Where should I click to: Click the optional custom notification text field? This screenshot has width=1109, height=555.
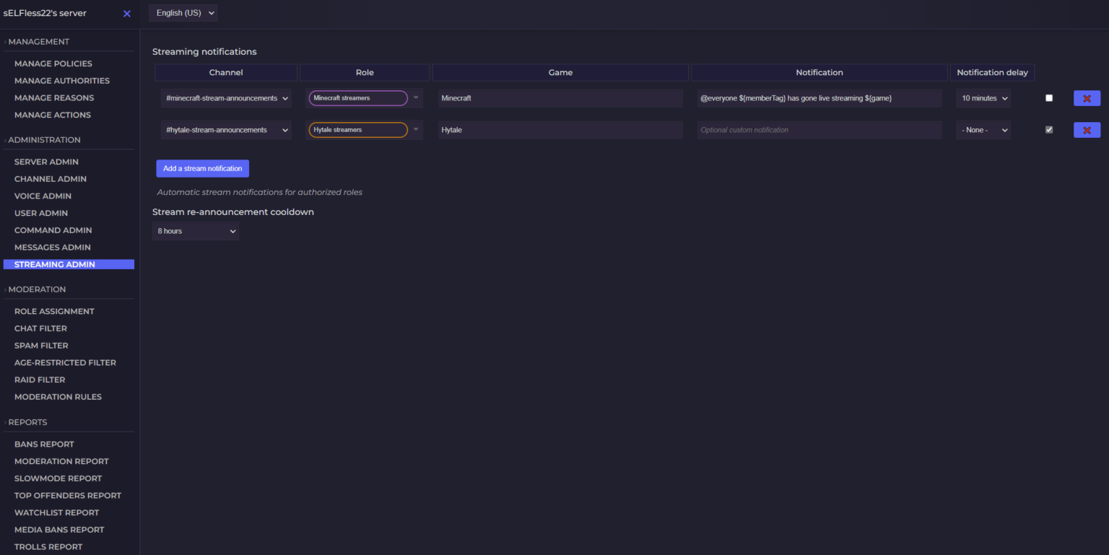[819, 130]
